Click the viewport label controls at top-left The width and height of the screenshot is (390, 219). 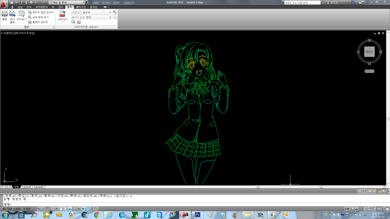(18, 33)
